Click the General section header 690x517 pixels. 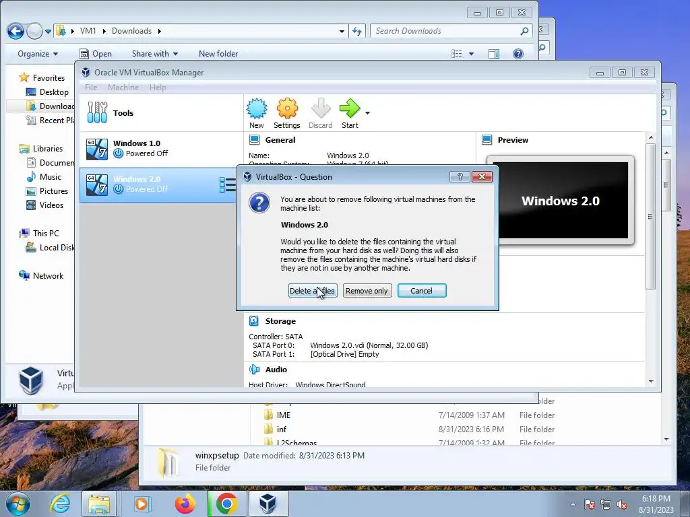click(280, 140)
